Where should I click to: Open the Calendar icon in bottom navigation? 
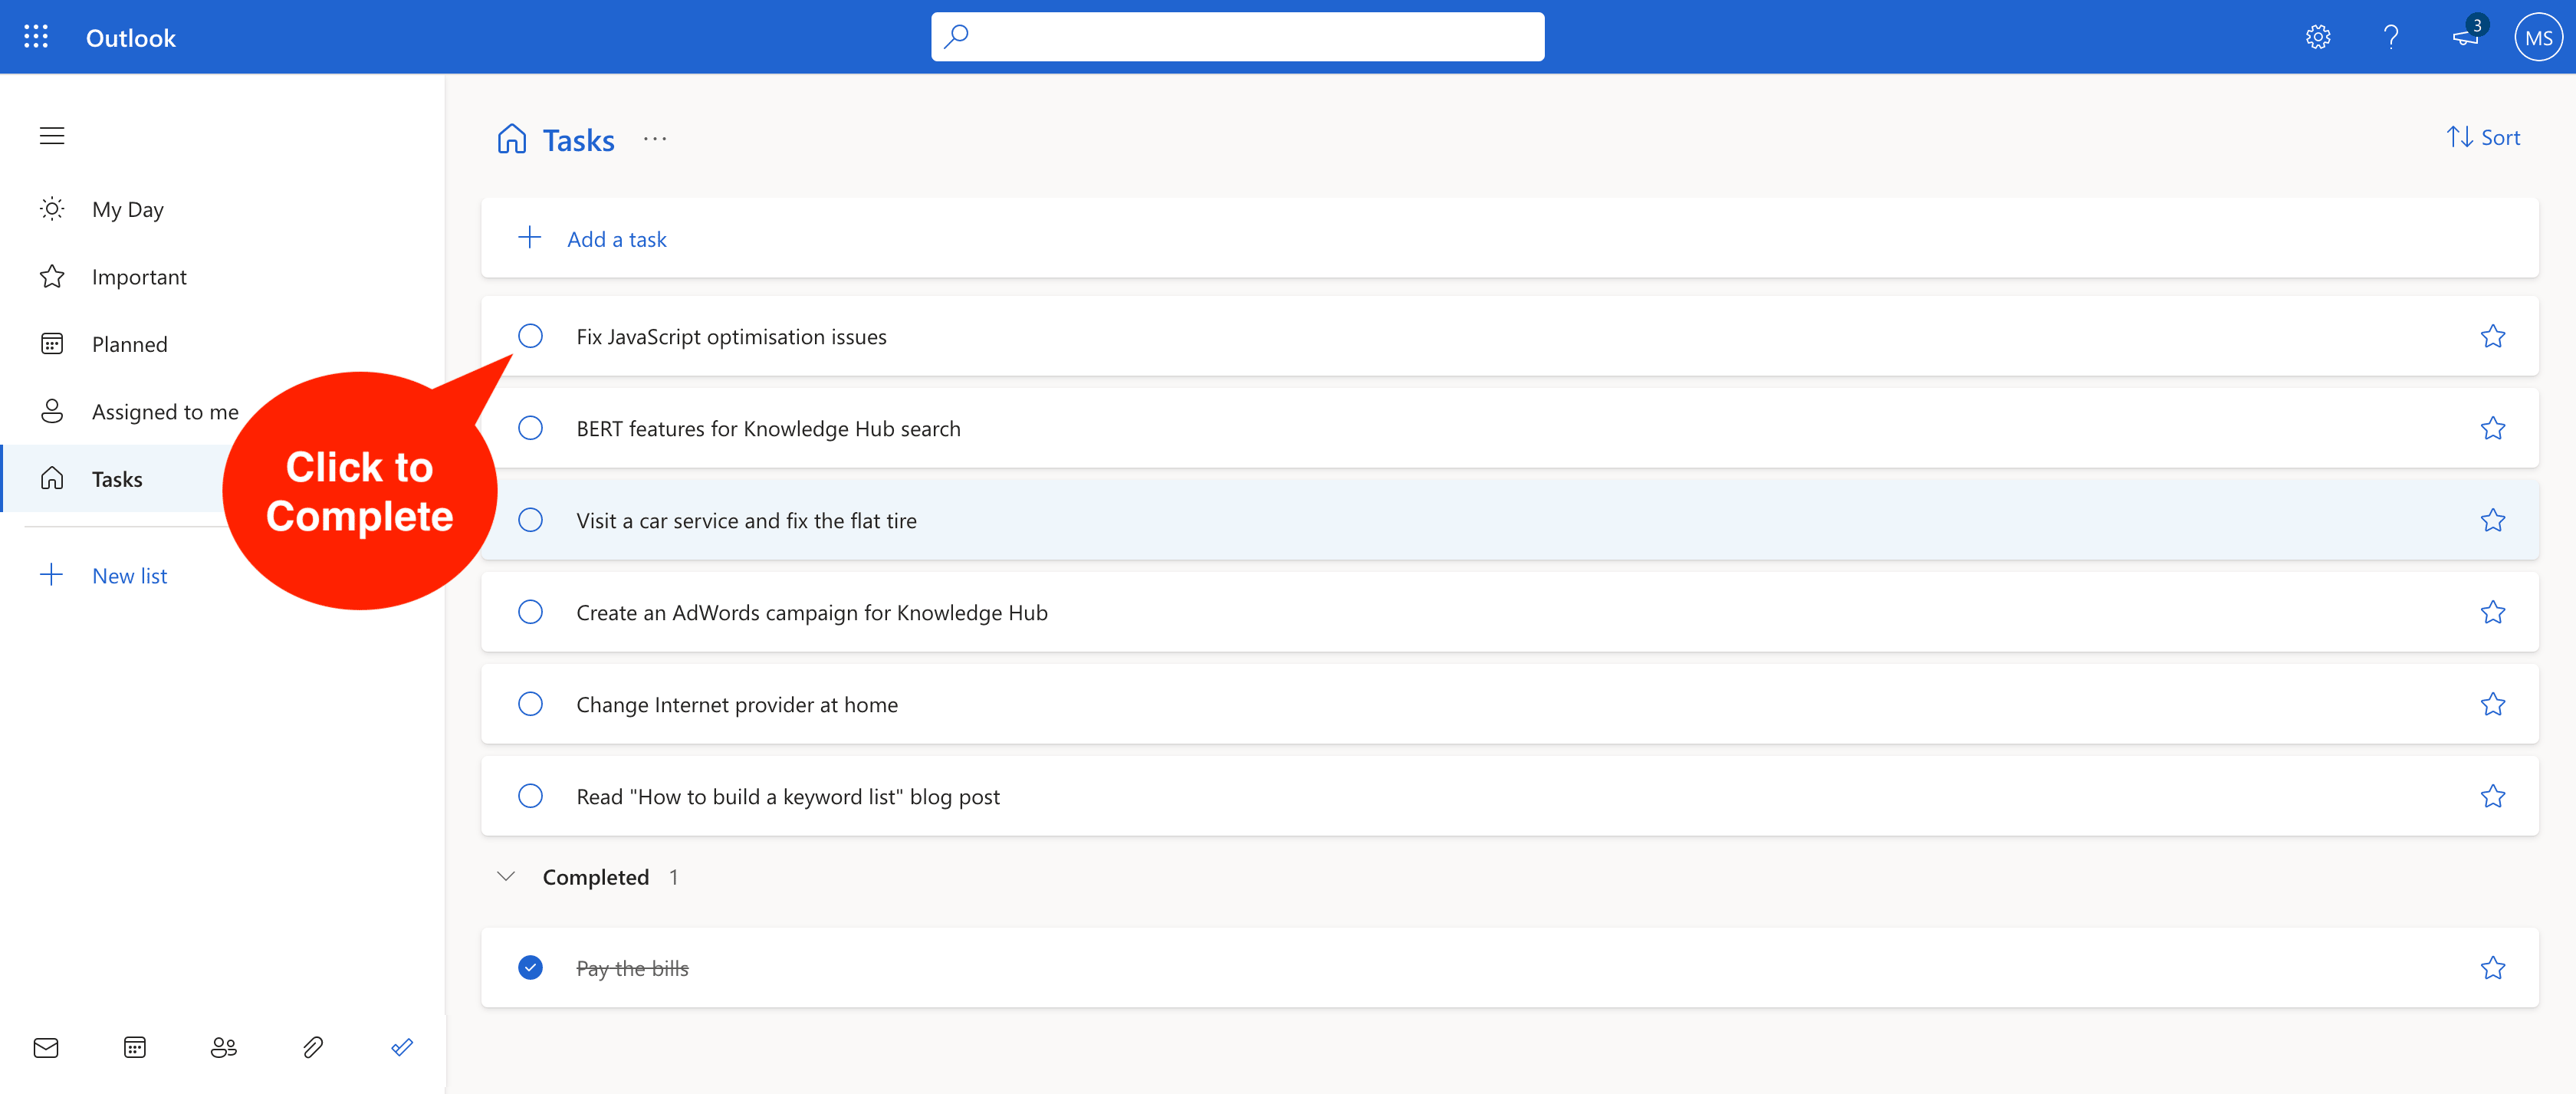coord(134,1048)
